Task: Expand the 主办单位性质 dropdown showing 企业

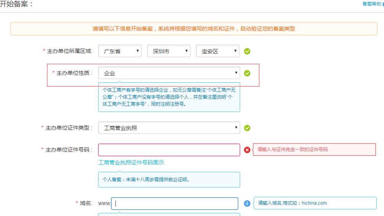Action: pyautogui.click(x=169, y=73)
